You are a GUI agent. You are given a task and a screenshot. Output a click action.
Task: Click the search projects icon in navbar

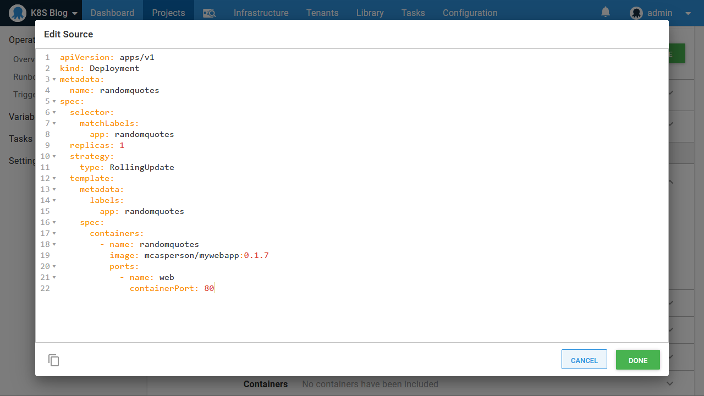[209, 13]
